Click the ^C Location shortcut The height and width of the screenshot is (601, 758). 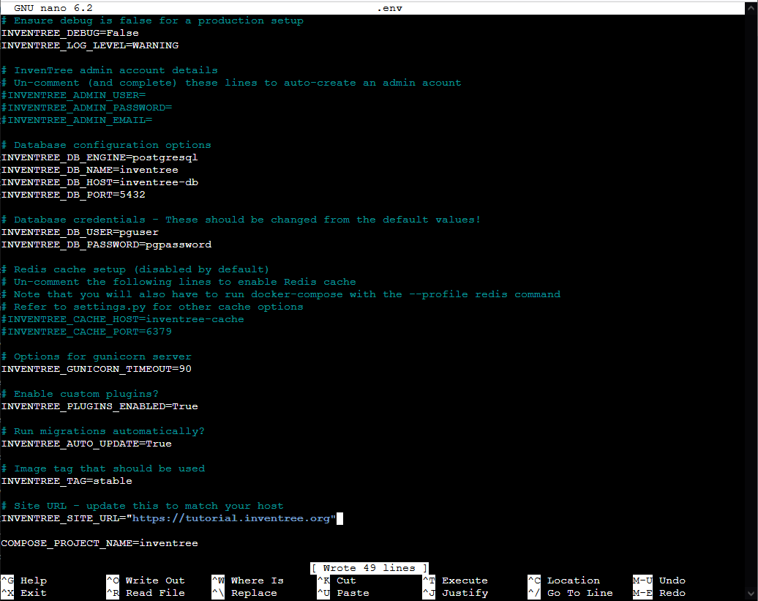564,581
